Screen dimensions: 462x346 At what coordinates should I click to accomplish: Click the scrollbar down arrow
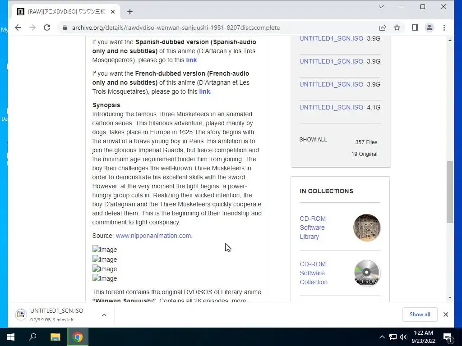click(x=450, y=298)
